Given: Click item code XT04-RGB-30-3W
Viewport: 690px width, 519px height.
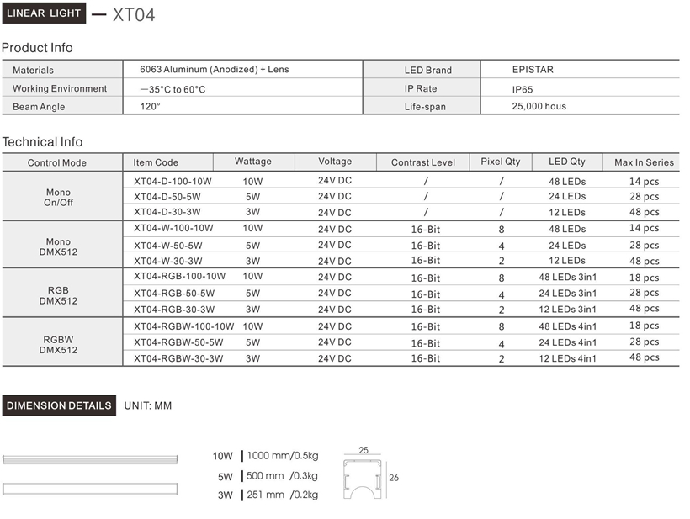Looking at the screenshot, I should [174, 309].
